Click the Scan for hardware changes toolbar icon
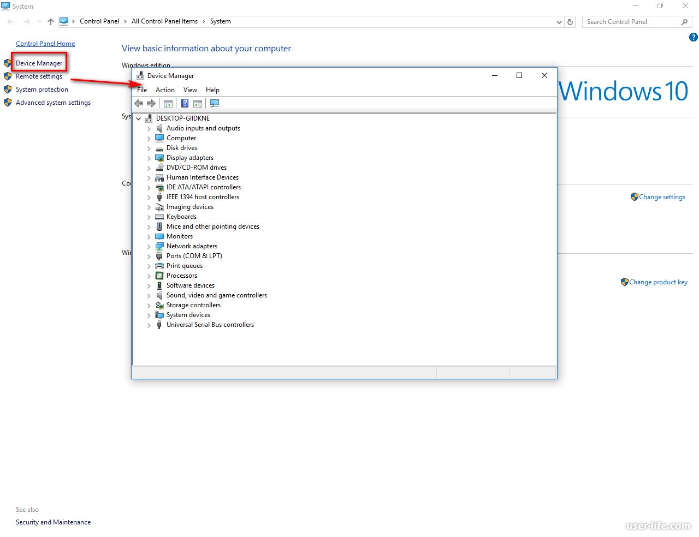Viewport: 699px width, 537px height. [x=215, y=104]
